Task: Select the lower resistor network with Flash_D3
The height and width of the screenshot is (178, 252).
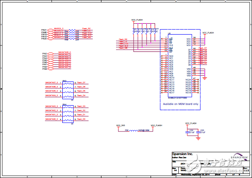Action: tap(68, 114)
